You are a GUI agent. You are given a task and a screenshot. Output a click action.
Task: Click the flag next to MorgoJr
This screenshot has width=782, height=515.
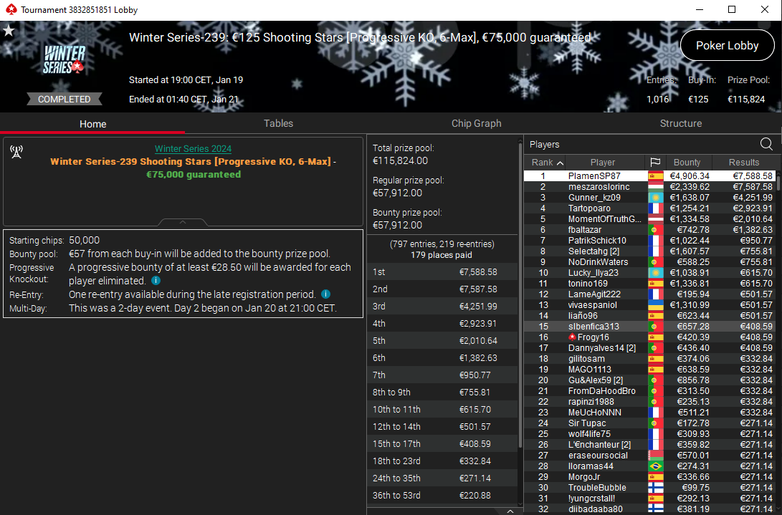[x=655, y=477]
